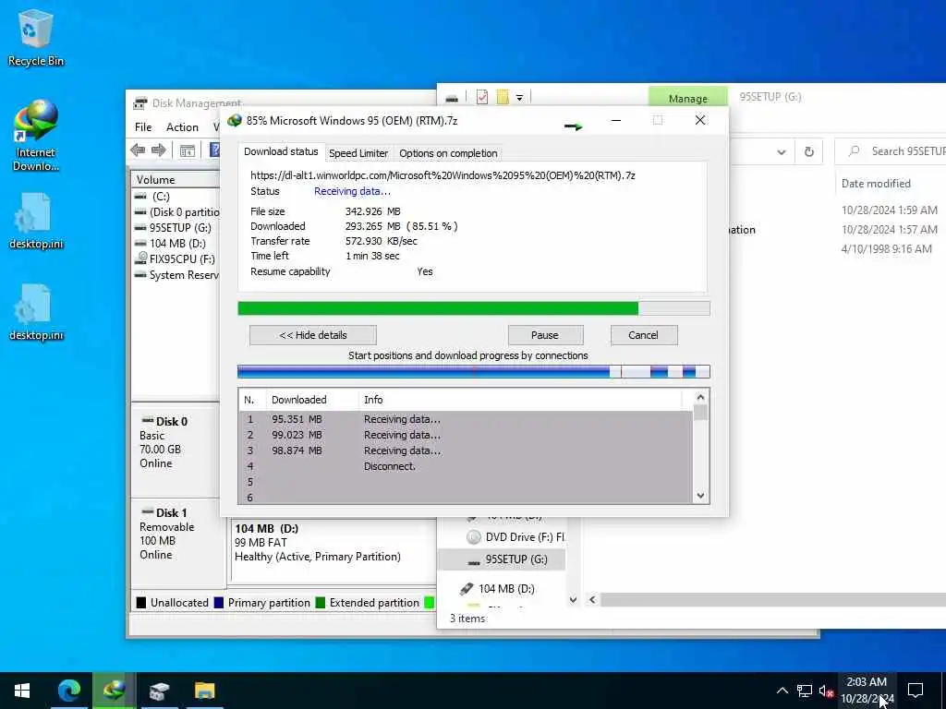Switch to the Download status tab
The image size is (946, 709).
point(281,152)
